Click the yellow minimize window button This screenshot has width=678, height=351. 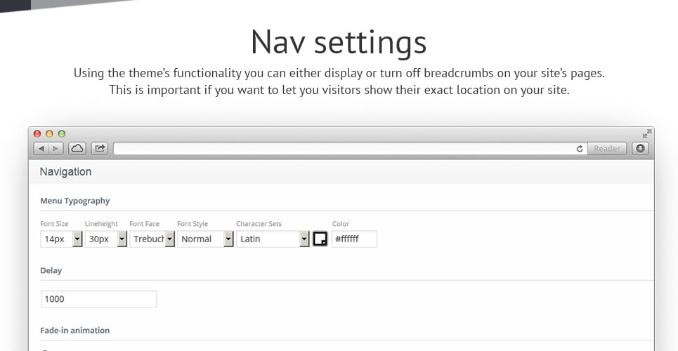click(x=49, y=134)
